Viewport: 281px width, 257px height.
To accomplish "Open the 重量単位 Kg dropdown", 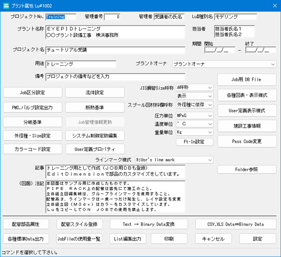I will point(195,132).
